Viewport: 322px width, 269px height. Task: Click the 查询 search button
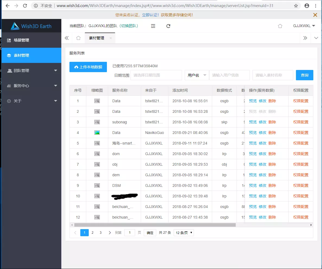(x=305, y=75)
